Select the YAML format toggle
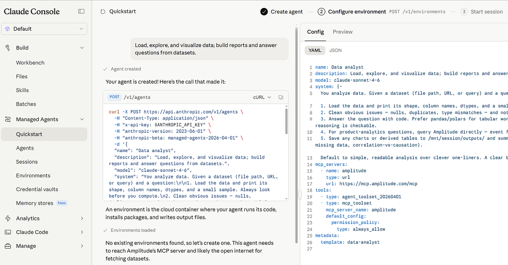This screenshot has width=508, height=265. click(315, 50)
